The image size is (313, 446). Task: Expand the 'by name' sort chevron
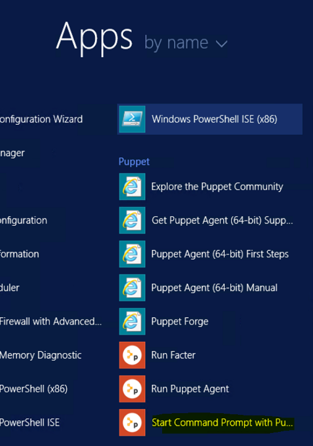[x=221, y=44]
